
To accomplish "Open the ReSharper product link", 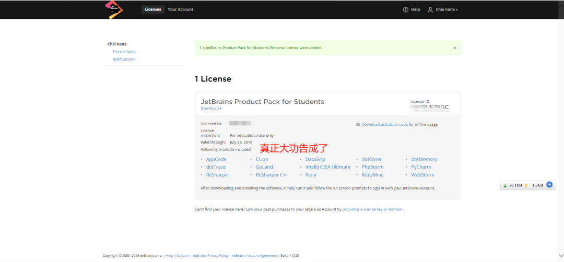I will (x=218, y=175).
